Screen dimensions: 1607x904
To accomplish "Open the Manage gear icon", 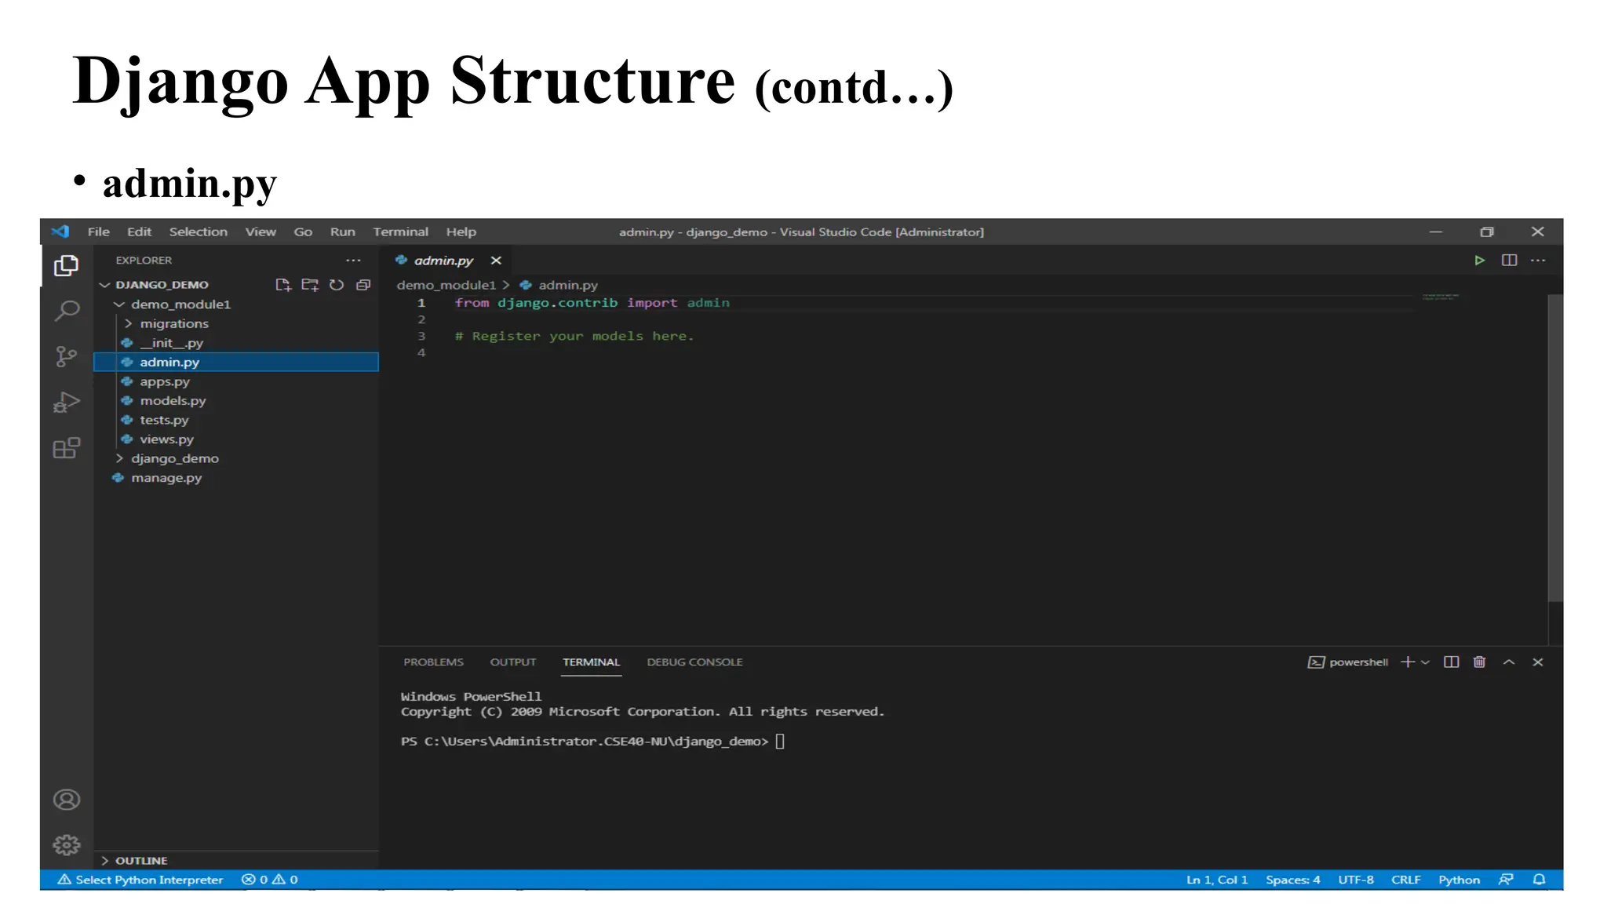I will point(67,845).
